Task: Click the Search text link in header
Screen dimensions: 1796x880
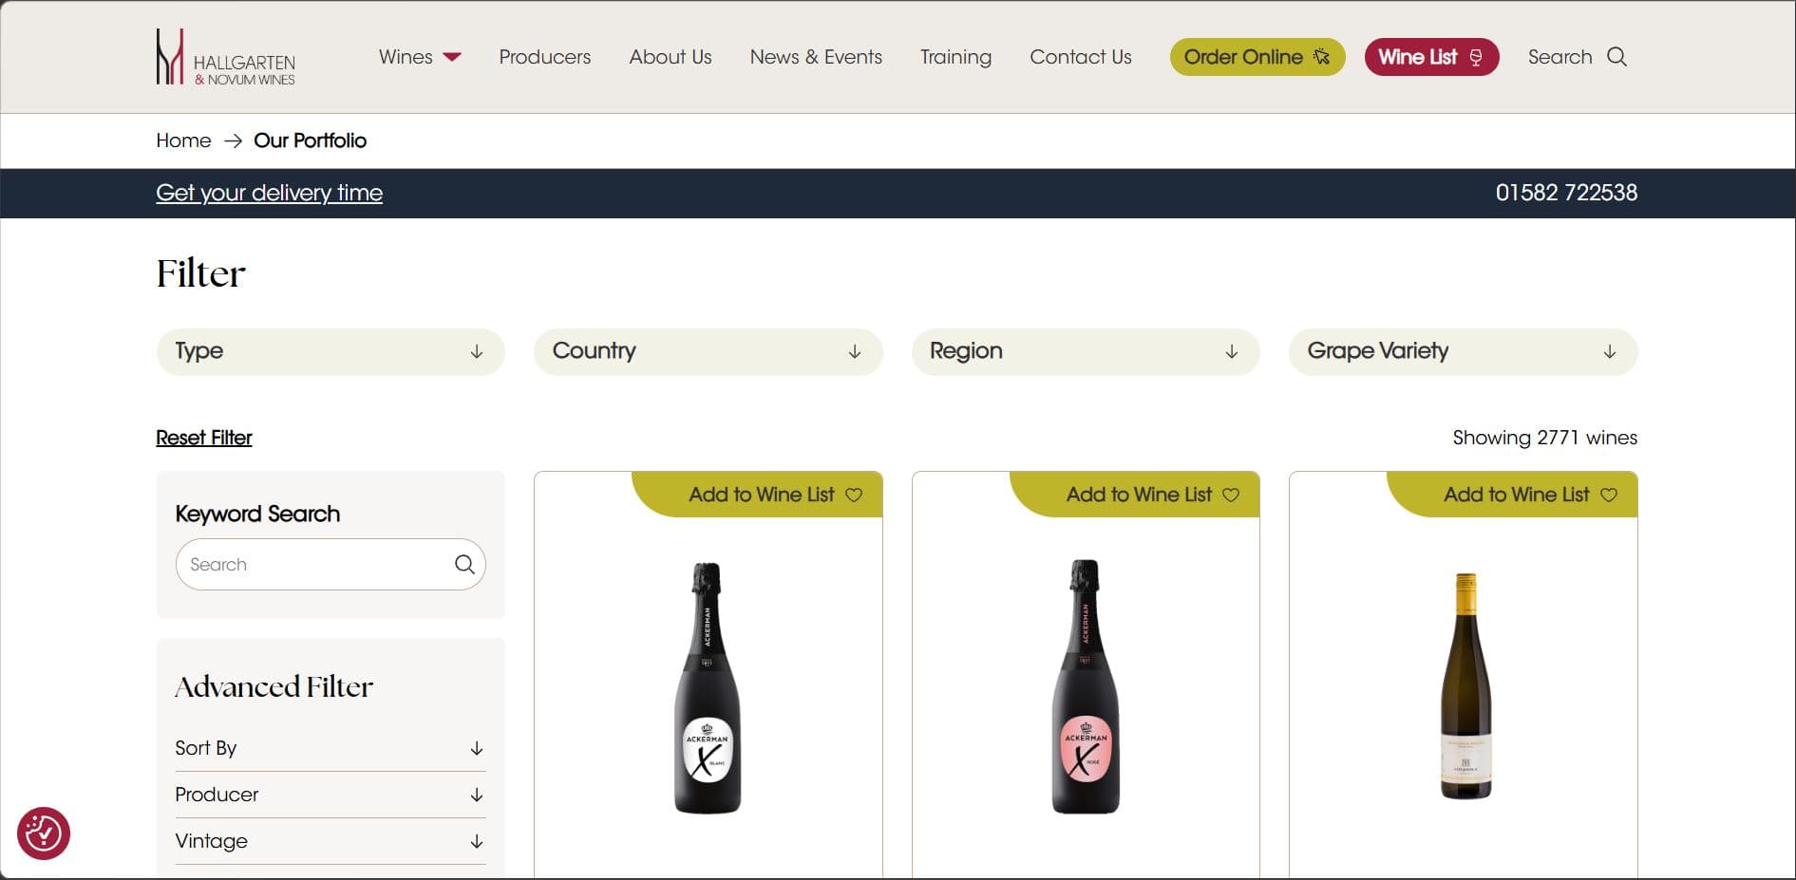Action: click(1560, 57)
